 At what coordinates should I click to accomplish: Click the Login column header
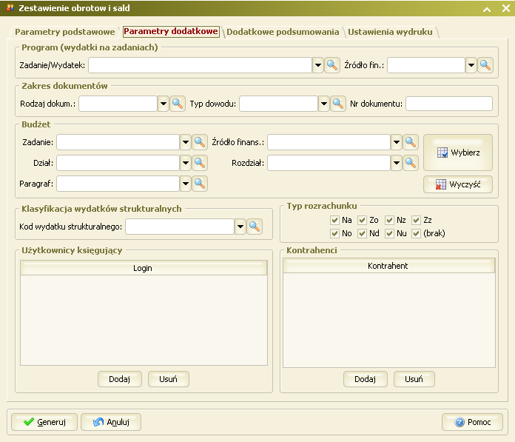tap(144, 268)
